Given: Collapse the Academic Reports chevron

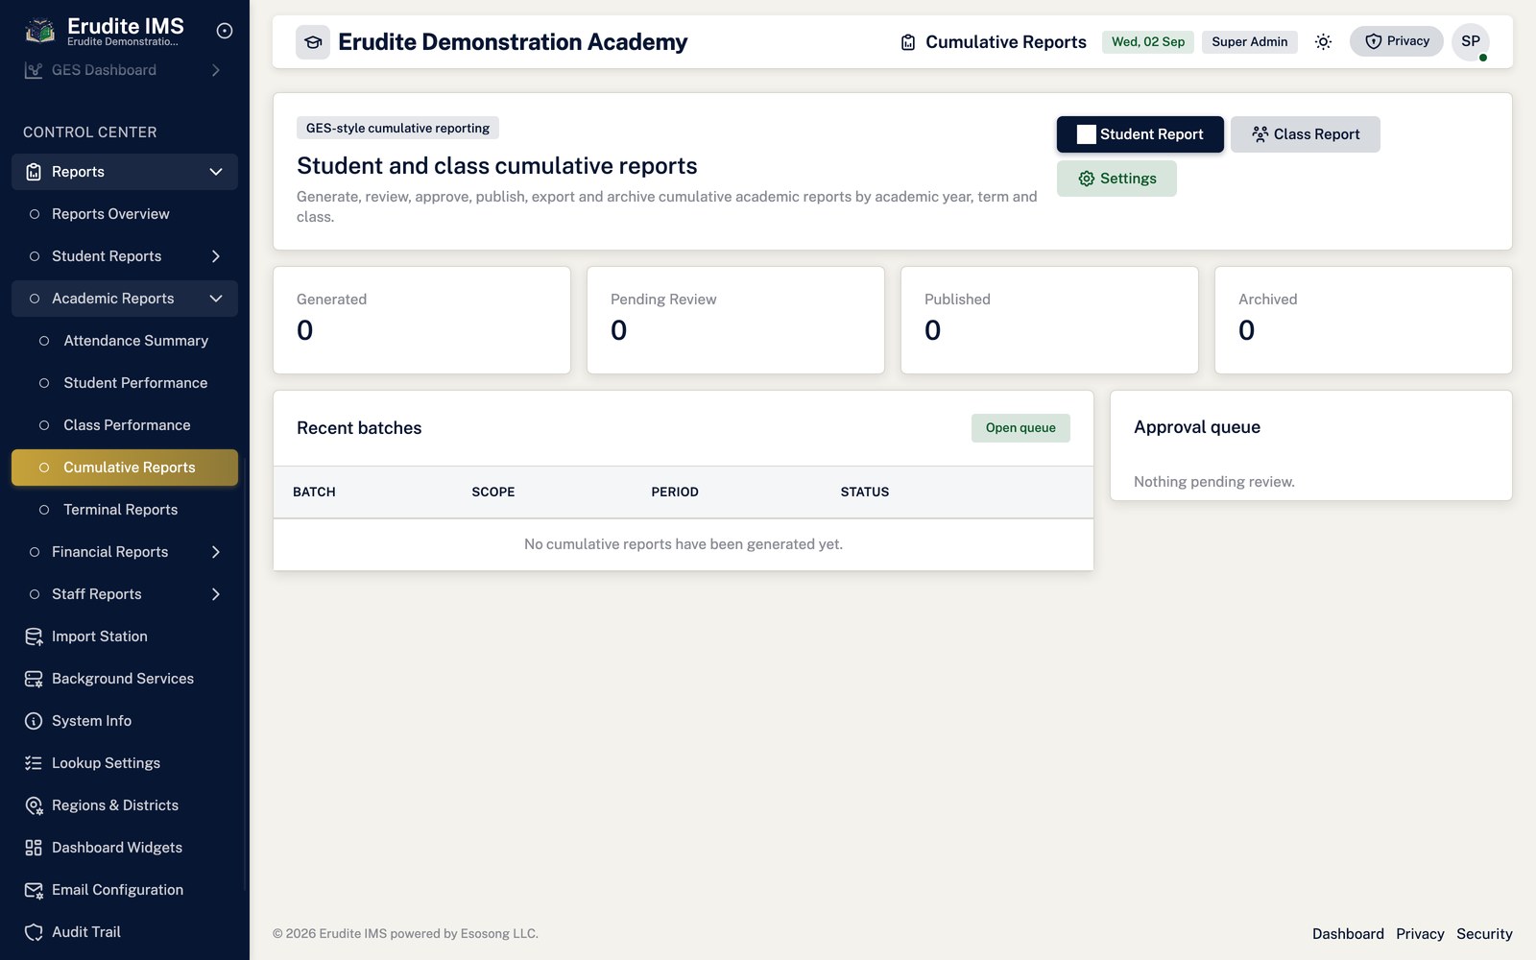Looking at the screenshot, I should 216,299.
